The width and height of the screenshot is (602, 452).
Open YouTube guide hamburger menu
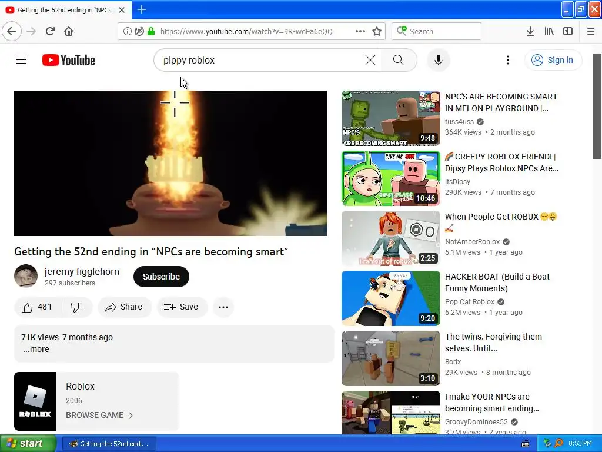pyautogui.click(x=21, y=60)
